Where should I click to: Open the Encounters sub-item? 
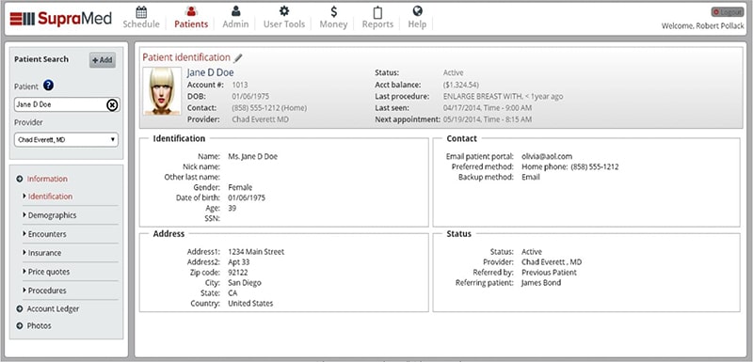[47, 234]
